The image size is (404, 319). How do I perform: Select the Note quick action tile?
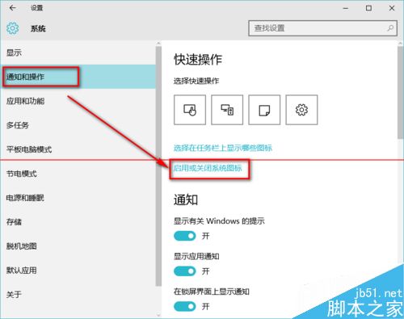[264, 110]
